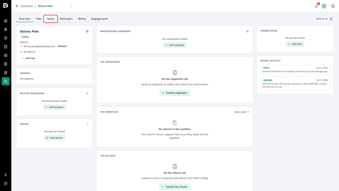
Task: Click the related businesses link icon
Action: (x=87, y=94)
